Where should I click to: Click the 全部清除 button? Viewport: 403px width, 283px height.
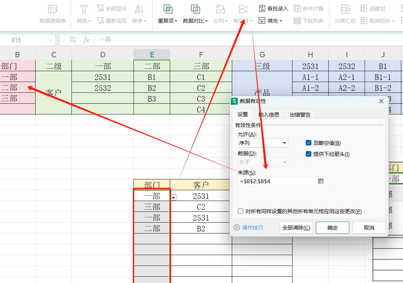tap(296, 228)
